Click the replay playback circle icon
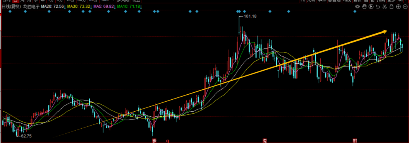The width and height of the screenshot is (409, 143). click(x=371, y=7)
